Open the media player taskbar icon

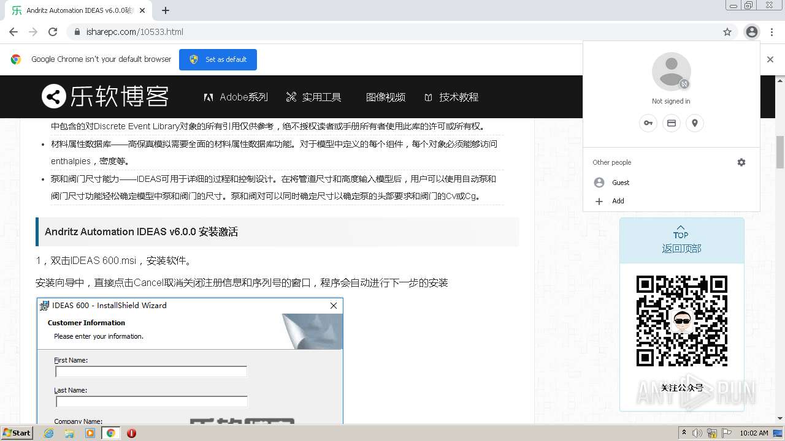tap(90, 433)
